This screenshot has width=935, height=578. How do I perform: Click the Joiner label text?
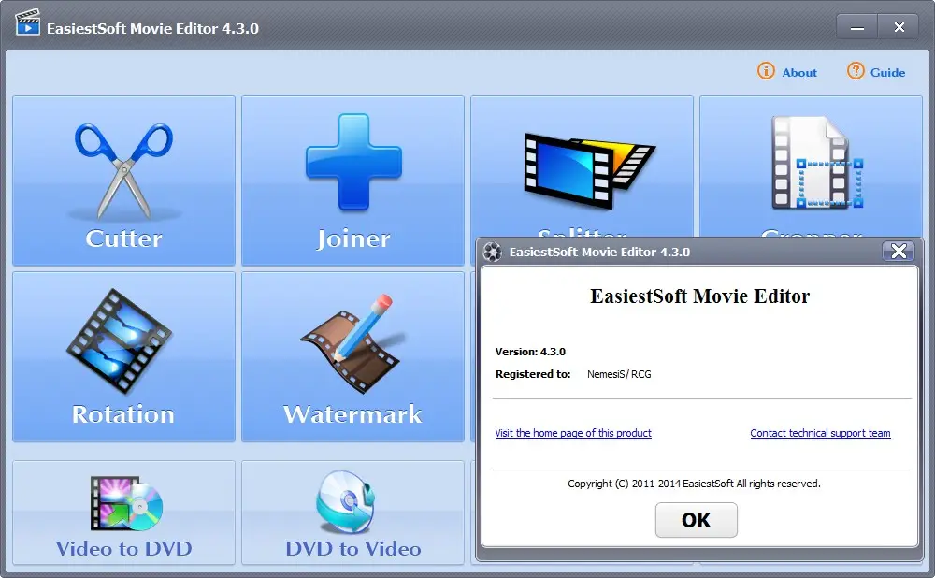click(x=353, y=239)
